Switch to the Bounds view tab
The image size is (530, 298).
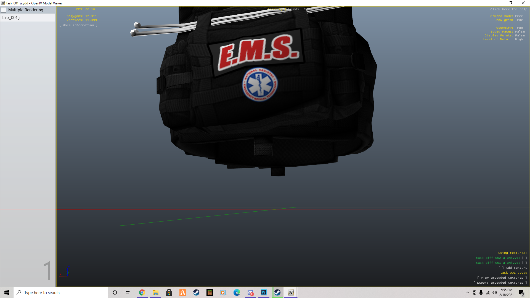pyautogui.click(x=293, y=9)
